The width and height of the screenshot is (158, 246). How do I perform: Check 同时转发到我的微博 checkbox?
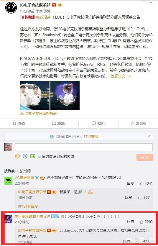click(40, 156)
